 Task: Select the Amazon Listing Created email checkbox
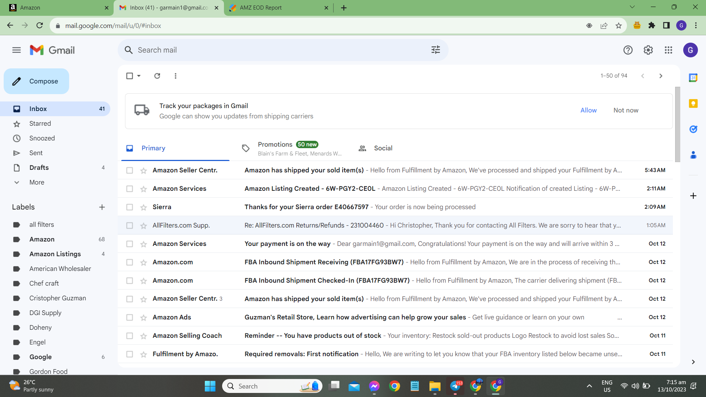pyautogui.click(x=129, y=189)
